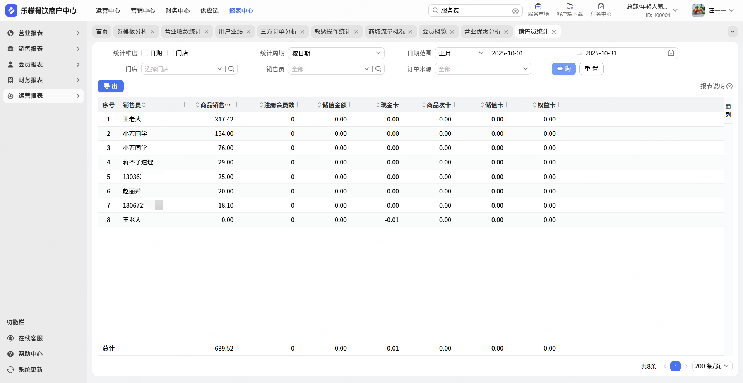
Task: Click the 导出 export button
Action: pyautogui.click(x=111, y=86)
